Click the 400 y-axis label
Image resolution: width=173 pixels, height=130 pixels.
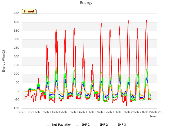(x=16, y=22)
